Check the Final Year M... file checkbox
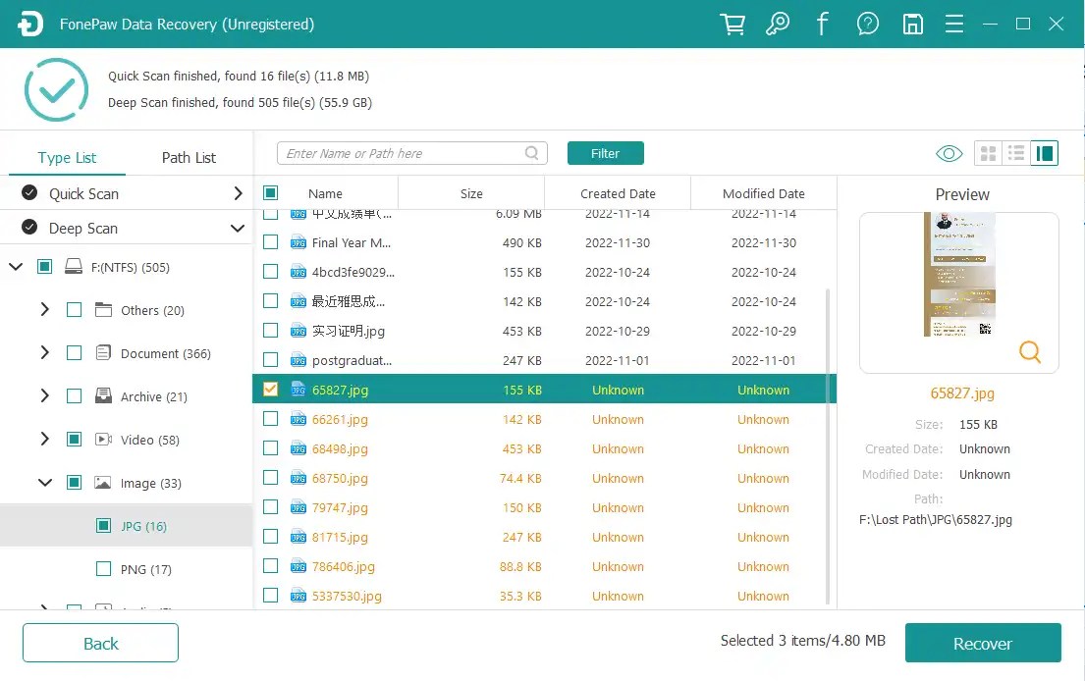This screenshot has height=681, width=1085. 271,242
